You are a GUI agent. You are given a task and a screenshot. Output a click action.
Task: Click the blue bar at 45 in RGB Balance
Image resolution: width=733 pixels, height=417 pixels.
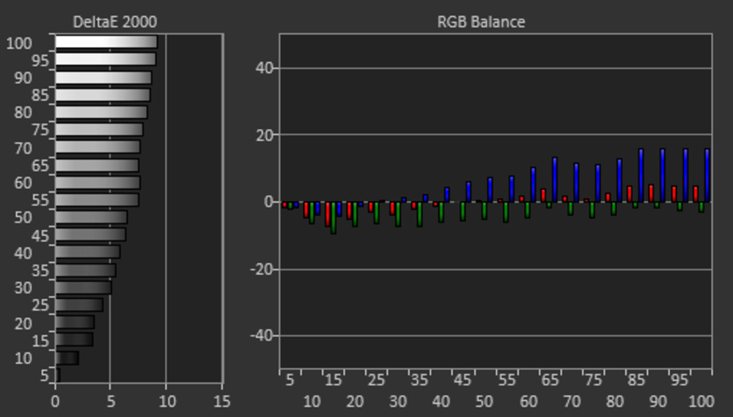click(468, 191)
